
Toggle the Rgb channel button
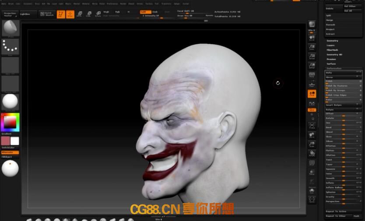pos(118,12)
